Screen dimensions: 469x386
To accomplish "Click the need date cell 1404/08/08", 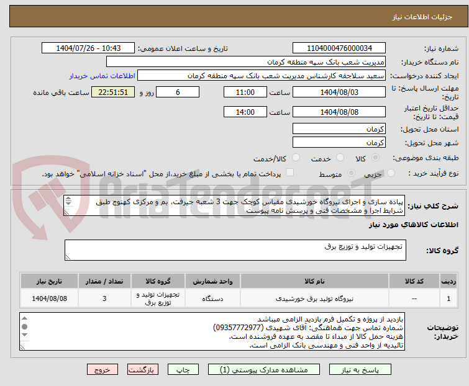I will (49, 298).
